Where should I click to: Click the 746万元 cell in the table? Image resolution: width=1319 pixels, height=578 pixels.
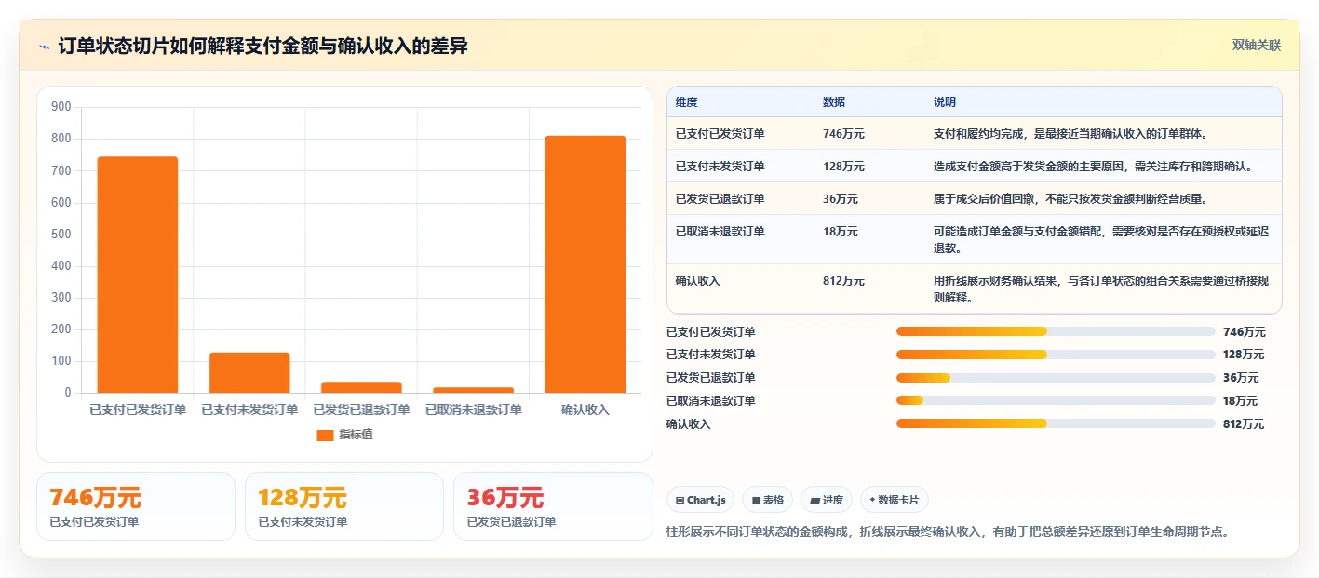(843, 134)
